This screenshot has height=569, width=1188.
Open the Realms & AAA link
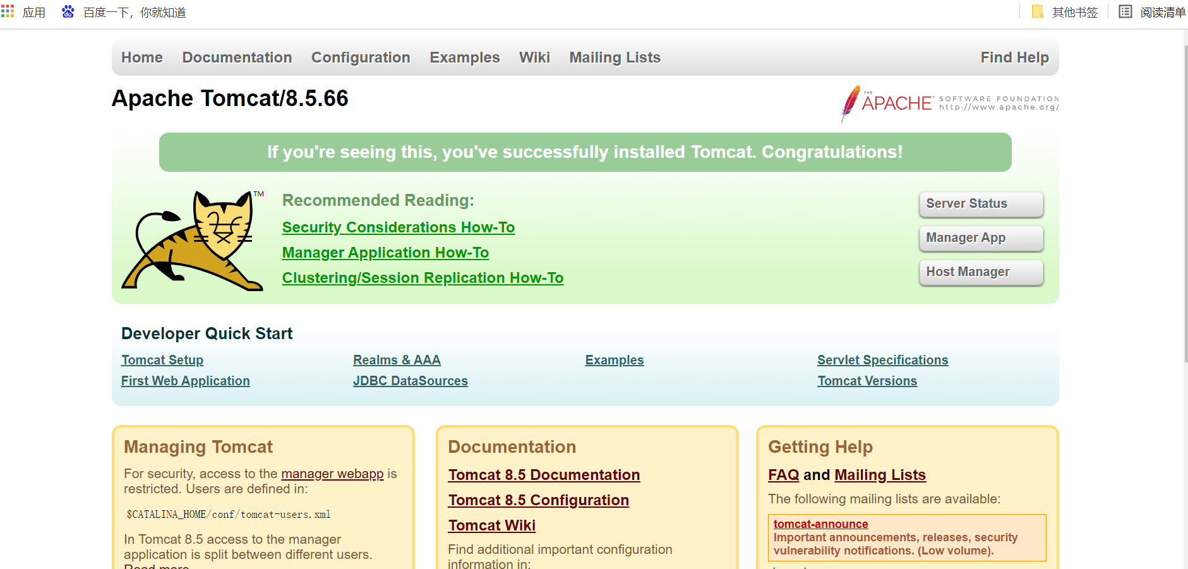pyautogui.click(x=397, y=360)
